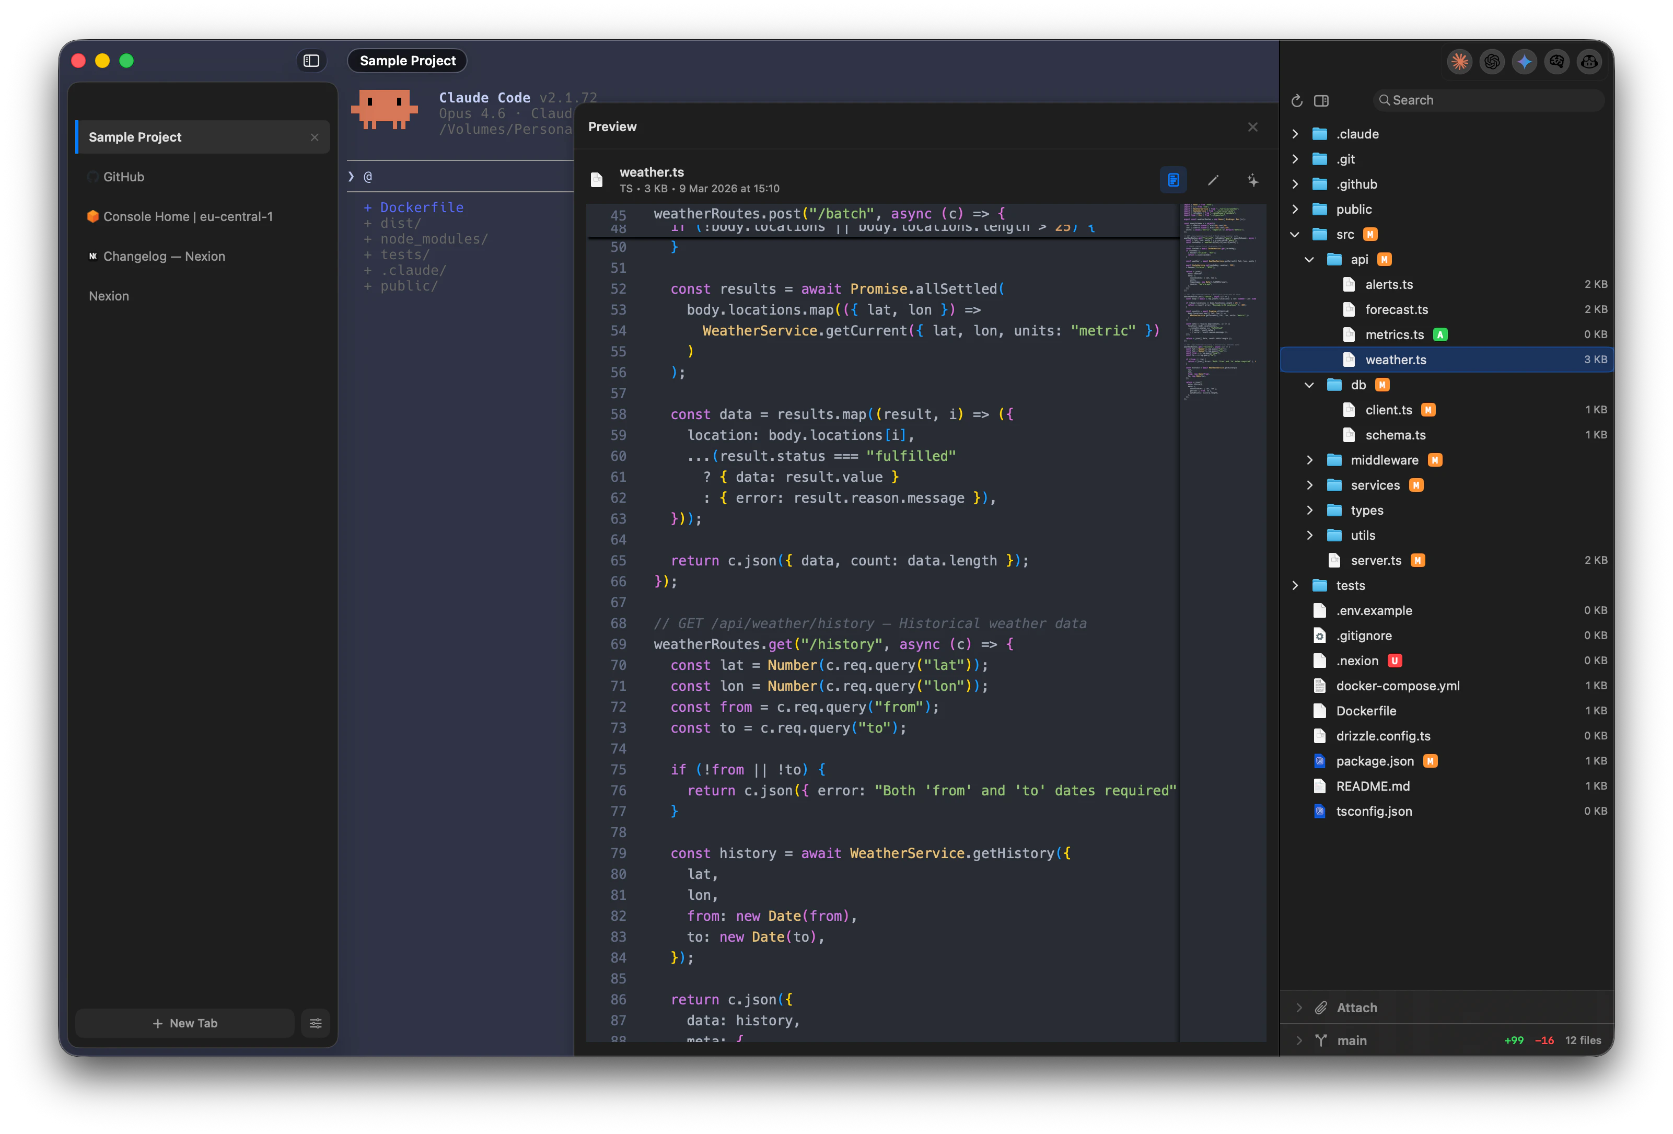Collapse the api folder

1309,260
